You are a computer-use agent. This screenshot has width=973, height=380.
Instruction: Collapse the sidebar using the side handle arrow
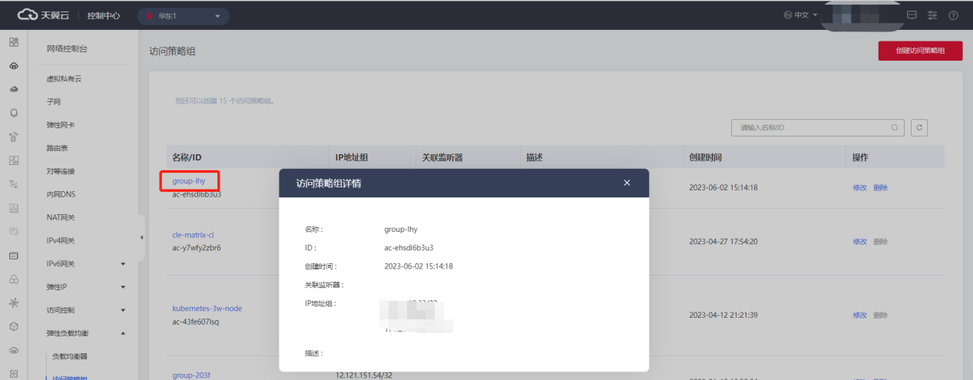[x=141, y=237]
